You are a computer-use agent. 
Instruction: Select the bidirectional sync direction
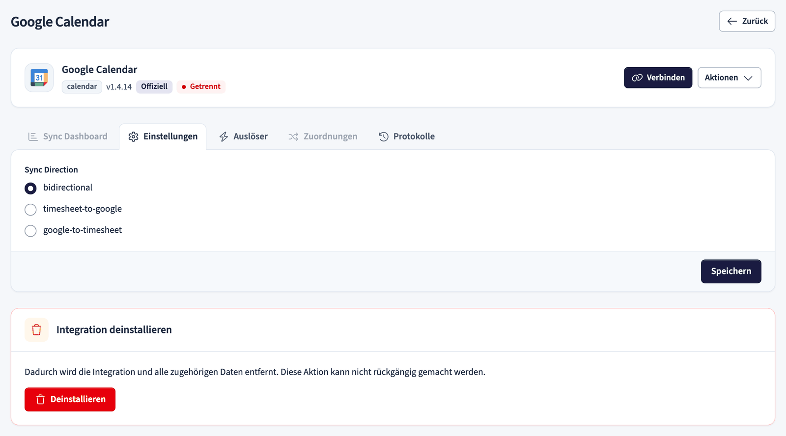[x=30, y=188]
